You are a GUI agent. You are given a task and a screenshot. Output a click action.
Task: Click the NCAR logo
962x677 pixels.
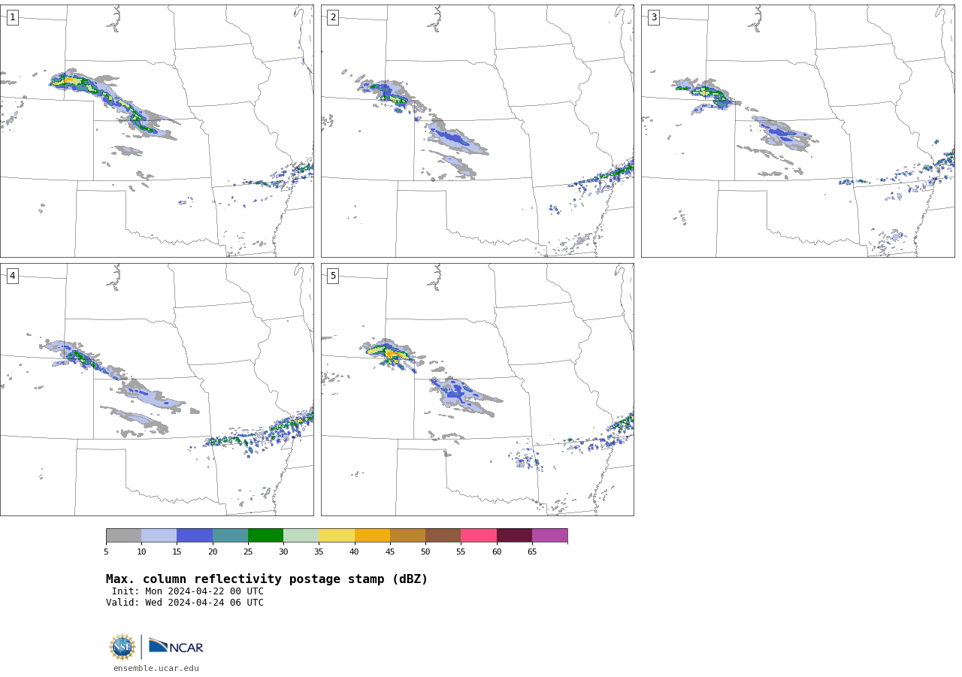point(176,646)
